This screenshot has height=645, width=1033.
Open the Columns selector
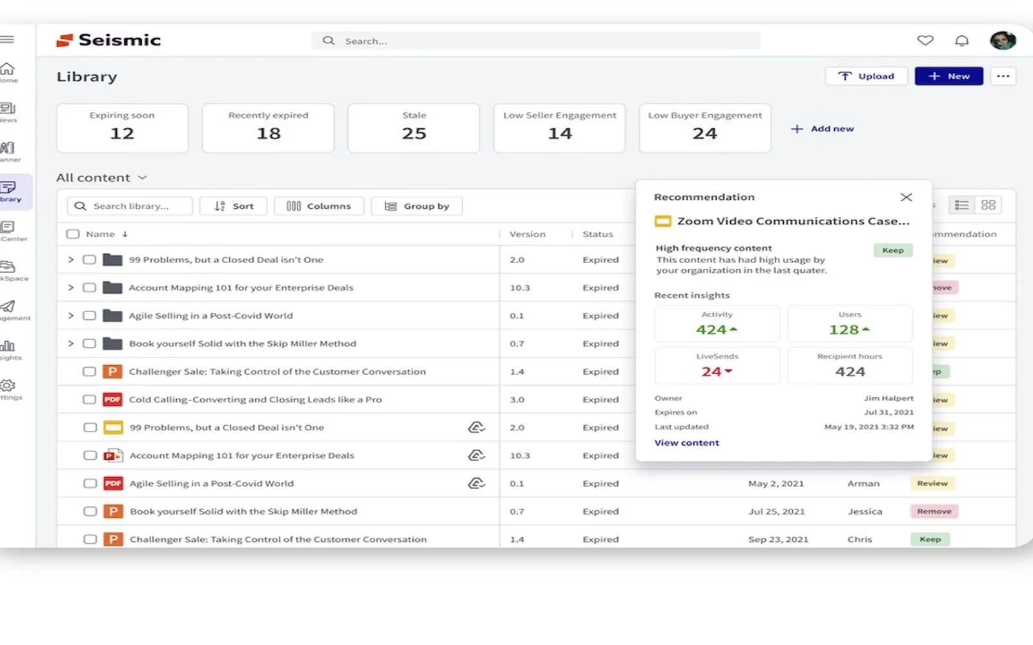pos(319,206)
